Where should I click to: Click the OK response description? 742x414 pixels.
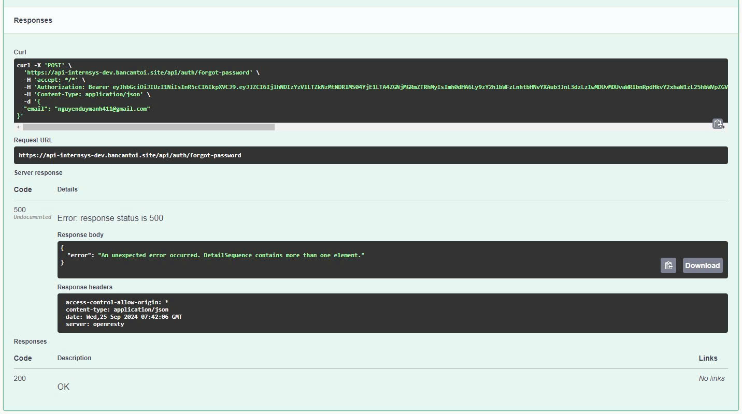63,387
